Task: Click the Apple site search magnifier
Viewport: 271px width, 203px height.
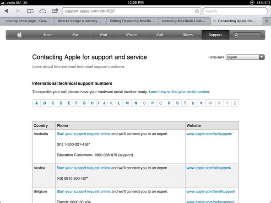Action: tap(236, 35)
